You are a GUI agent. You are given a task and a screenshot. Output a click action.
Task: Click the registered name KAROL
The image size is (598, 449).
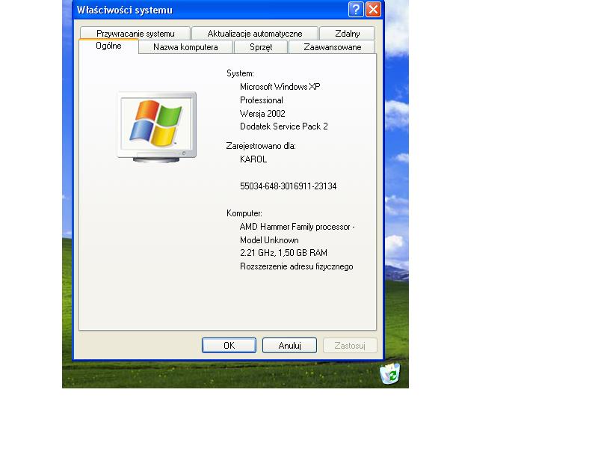253,159
